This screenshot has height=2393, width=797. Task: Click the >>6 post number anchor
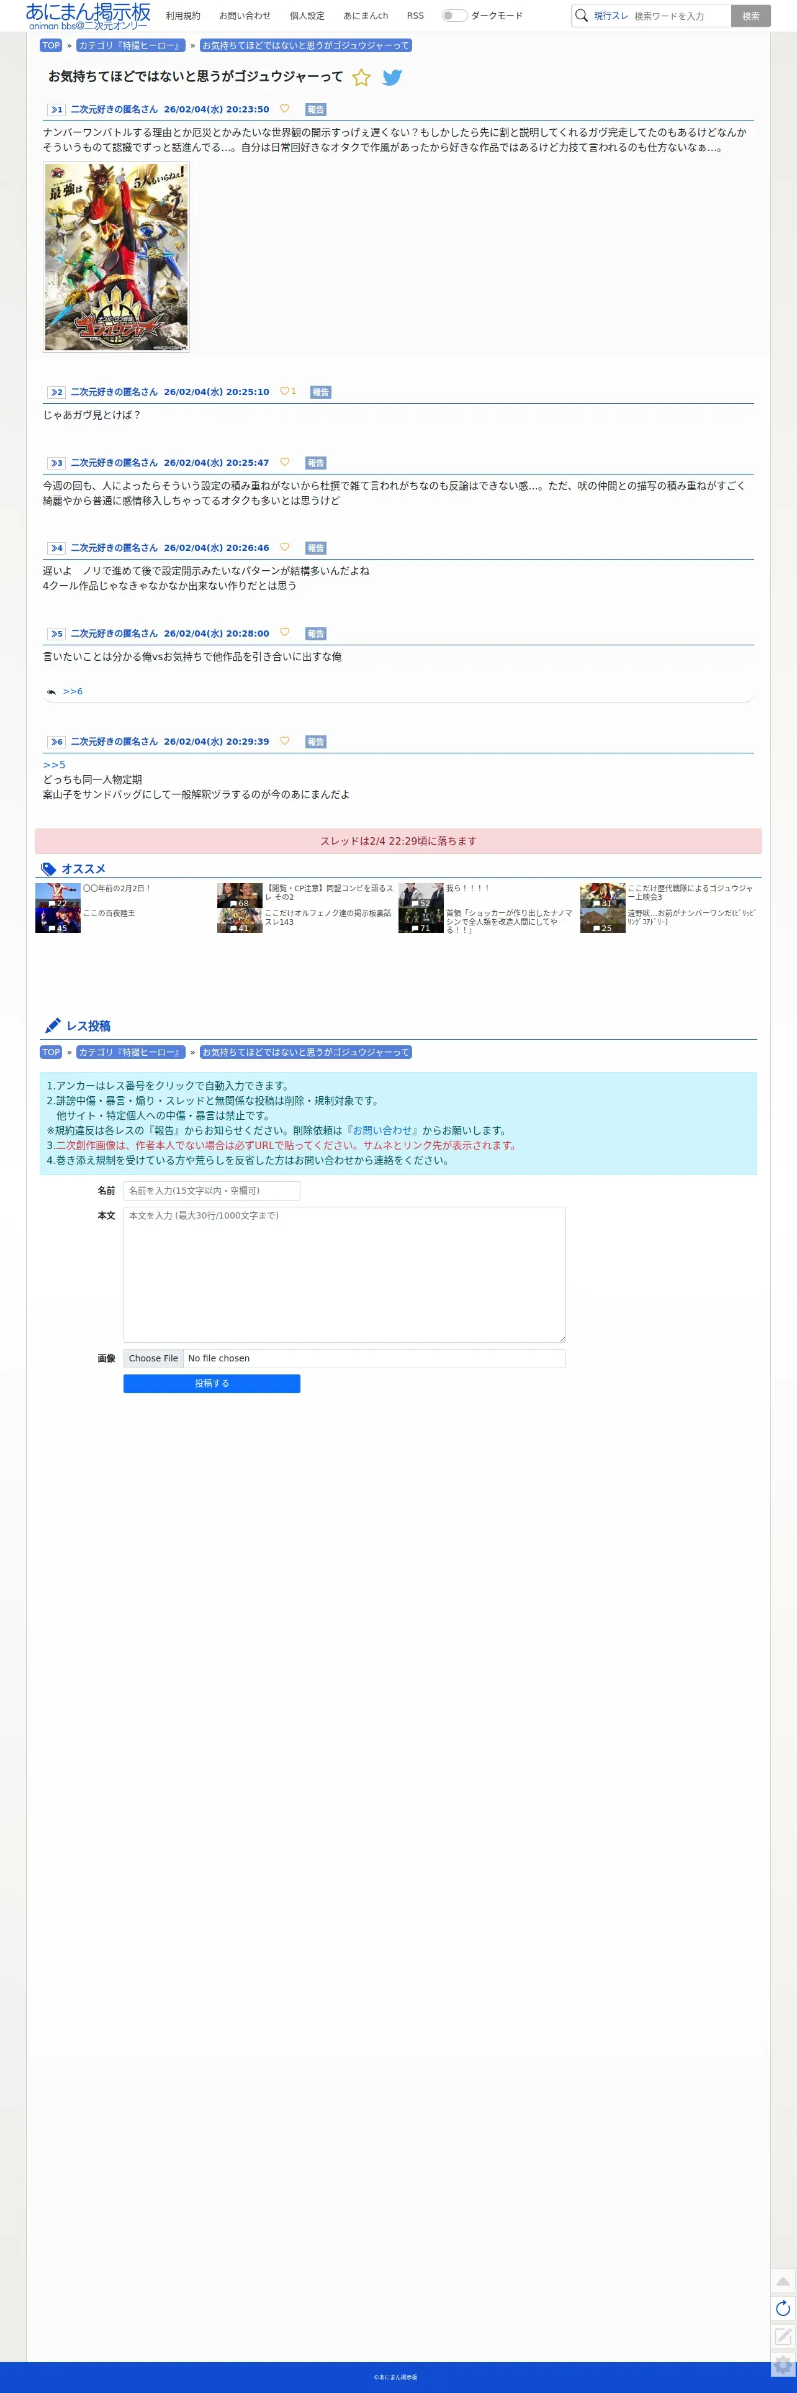[56, 742]
